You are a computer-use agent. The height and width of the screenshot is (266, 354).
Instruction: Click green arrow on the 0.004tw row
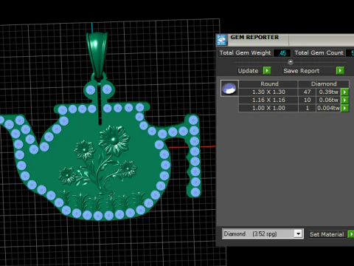345,108
